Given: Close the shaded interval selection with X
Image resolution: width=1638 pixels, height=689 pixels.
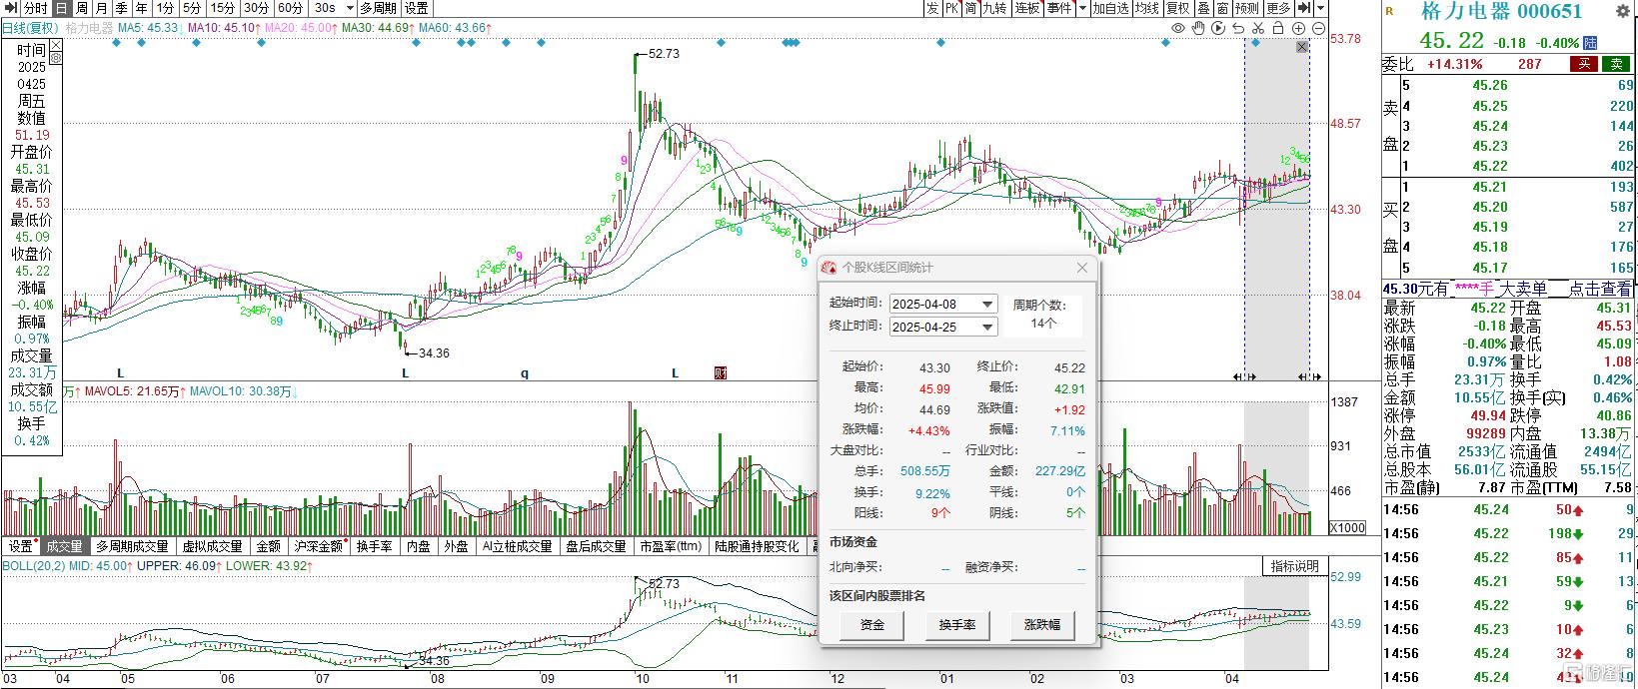Looking at the screenshot, I should tap(1301, 47).
